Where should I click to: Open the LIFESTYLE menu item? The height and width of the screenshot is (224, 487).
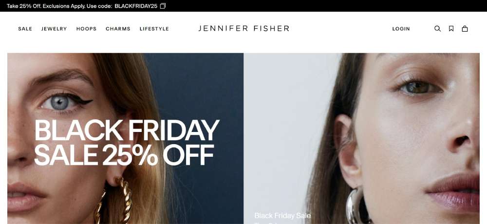(154, 29)
